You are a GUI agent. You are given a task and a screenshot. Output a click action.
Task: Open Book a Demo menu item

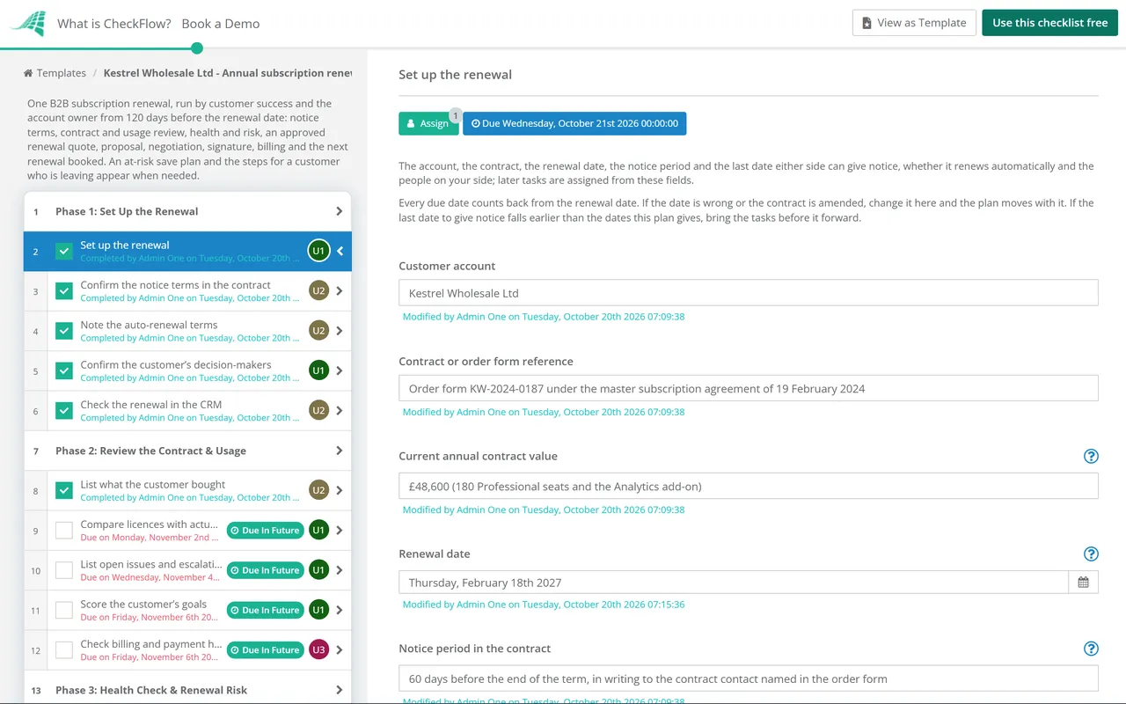pyautogui.click(x=221, y=24)
